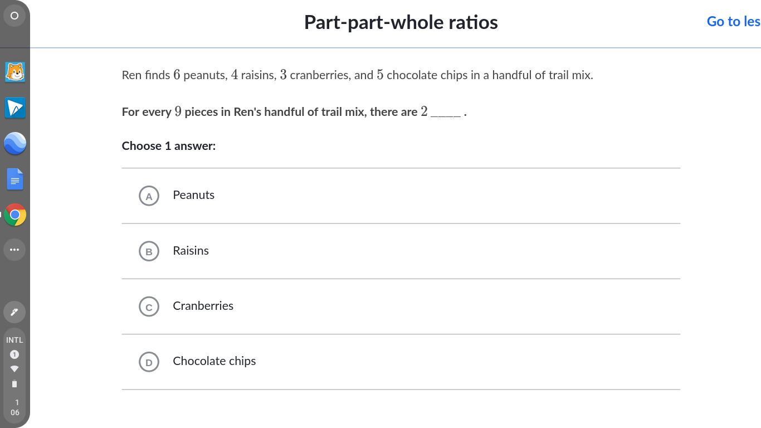Choose radio button D Chocolate chips
Screen dimensions: 761x428
[x=149, y=362]
